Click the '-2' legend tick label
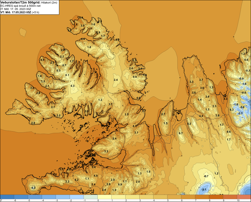This screenshot has width=251, height=202. tap(71, 200)
